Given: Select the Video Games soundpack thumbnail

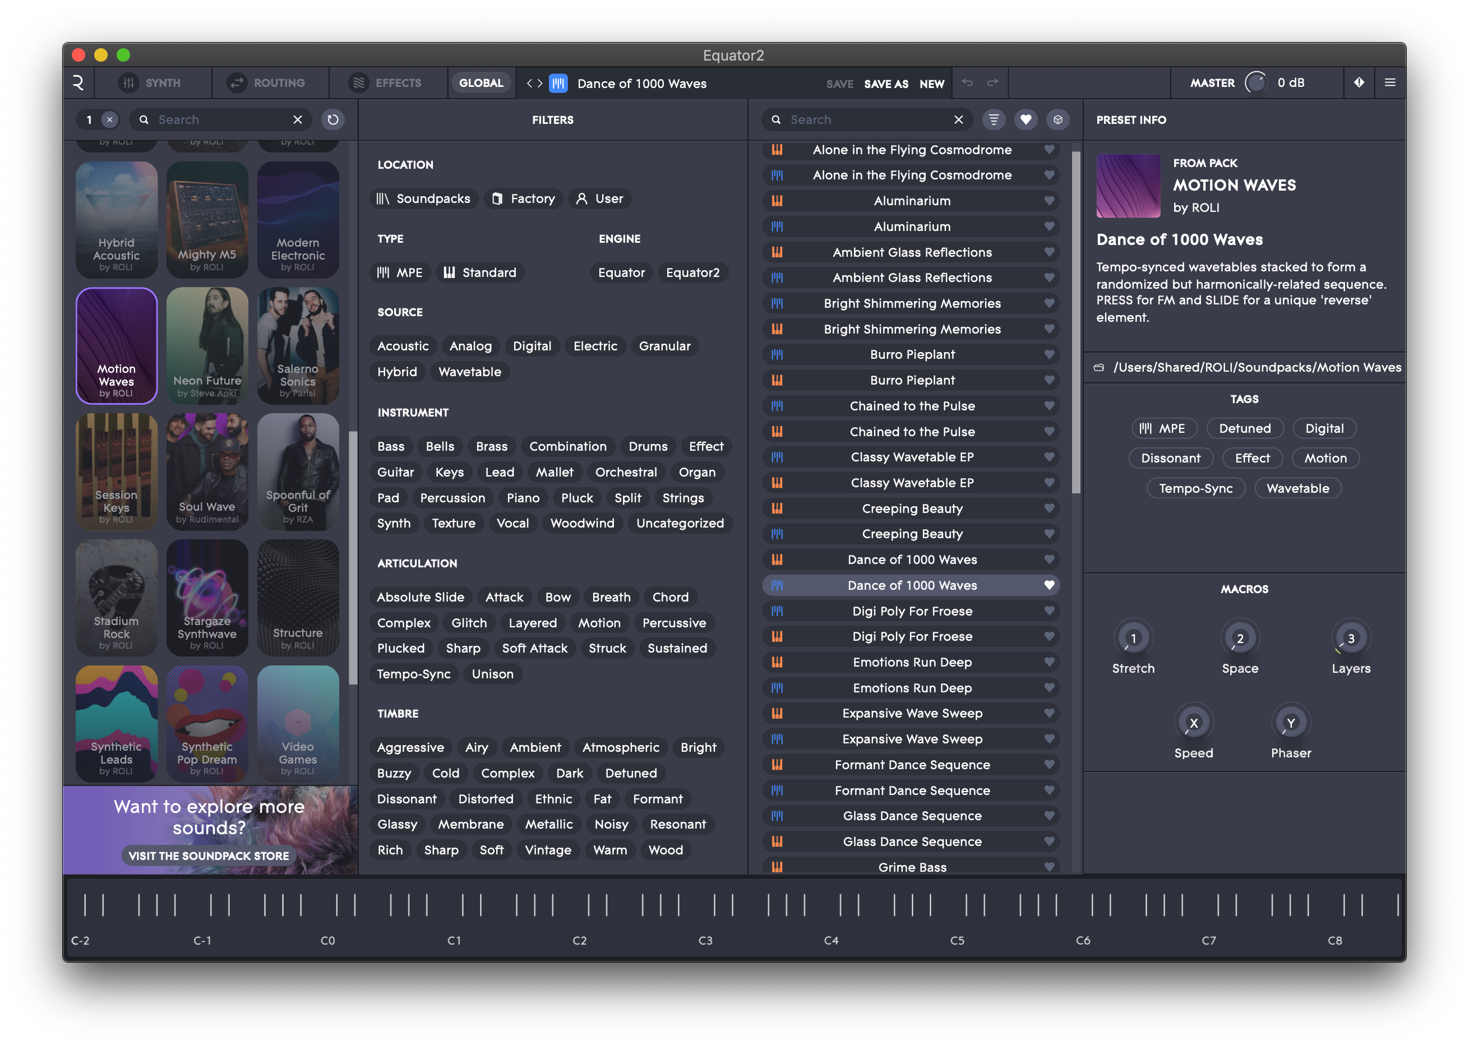Looking at the screenshot, I should tap(298, 724).
